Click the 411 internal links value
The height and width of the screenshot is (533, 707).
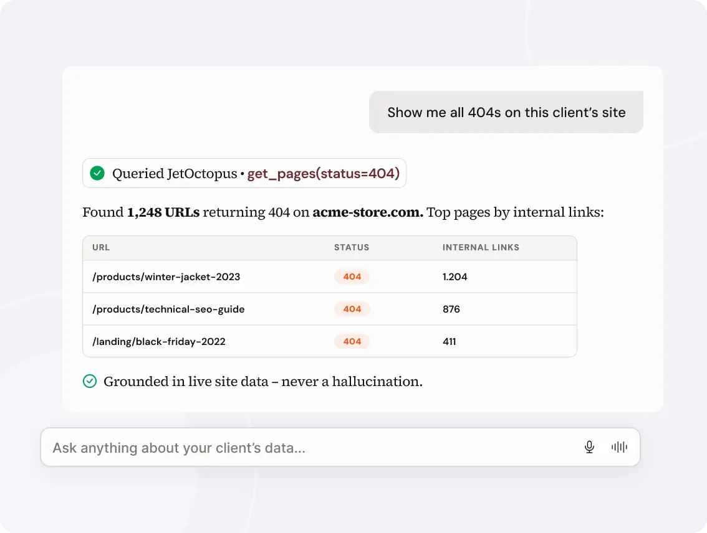450,342
